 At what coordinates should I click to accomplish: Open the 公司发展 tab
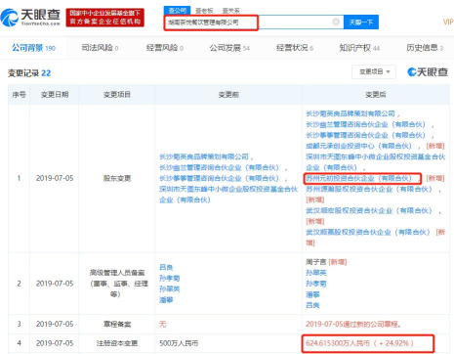coord(229,48)
